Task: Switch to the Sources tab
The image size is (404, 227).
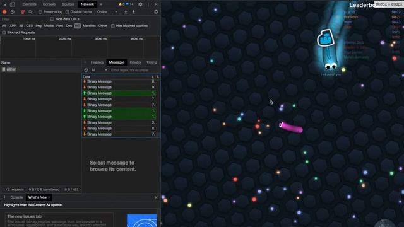Action: pyautogui.click(x=68, y=4)
